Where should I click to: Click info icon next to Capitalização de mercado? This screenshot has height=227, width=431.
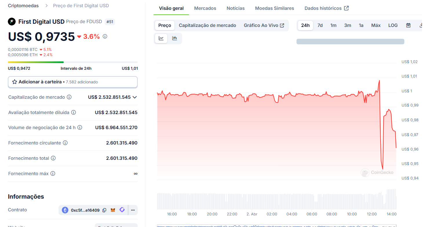[69, 97]
